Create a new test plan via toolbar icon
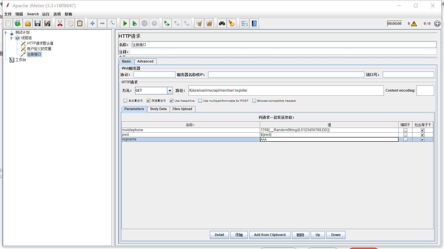Viewport: 444px width, 249px height. pyautogui.click(x=8, y=23)
